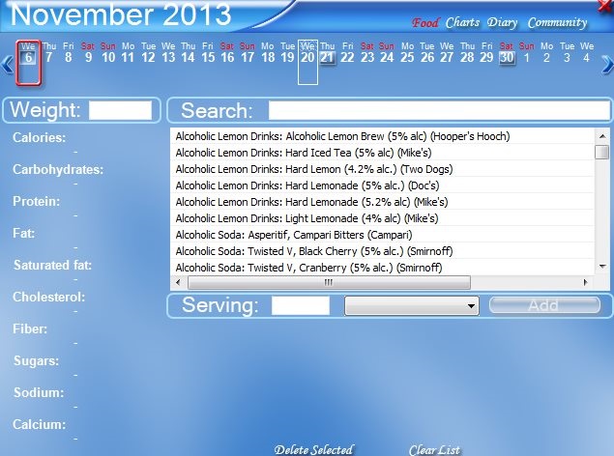
Task: Select Thursday 7 in the date strip
Action: 48,53
